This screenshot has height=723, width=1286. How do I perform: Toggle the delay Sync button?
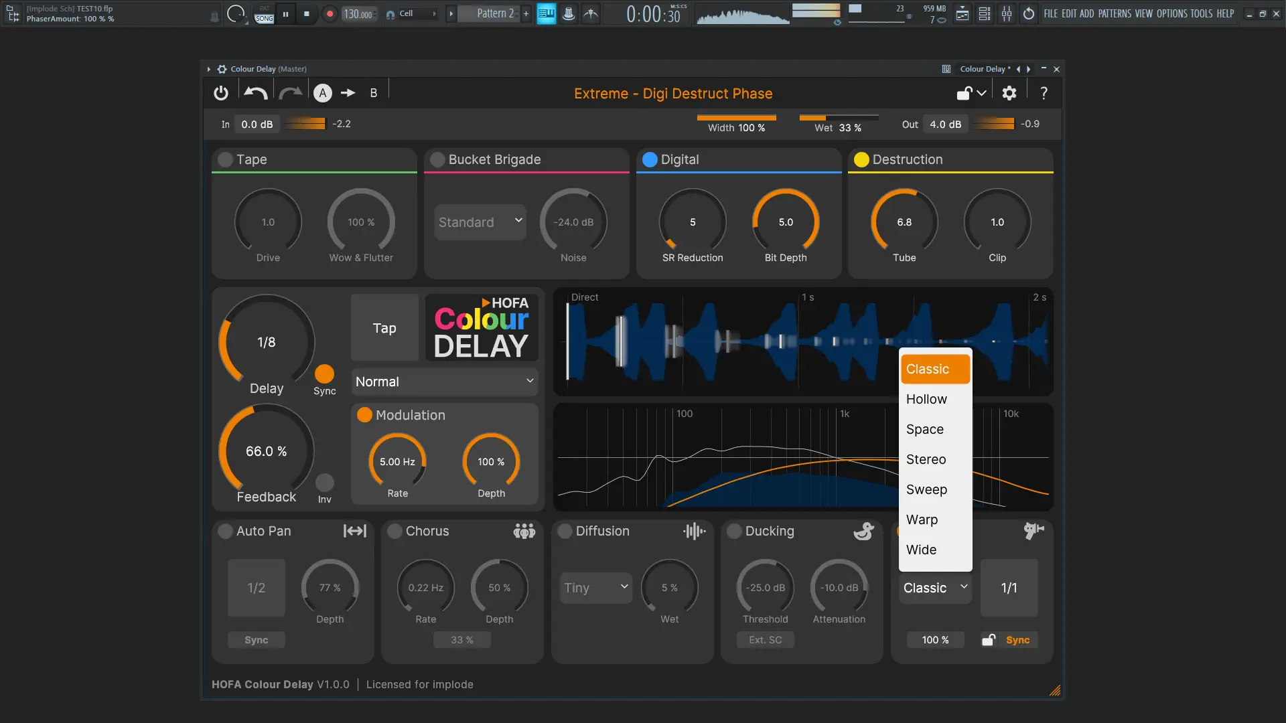point(324,374)
